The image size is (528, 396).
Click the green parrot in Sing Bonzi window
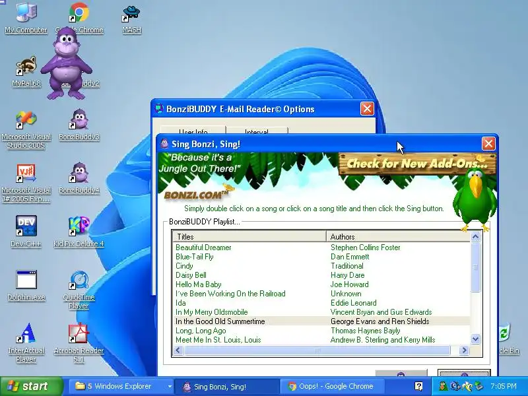pos(475,201)
